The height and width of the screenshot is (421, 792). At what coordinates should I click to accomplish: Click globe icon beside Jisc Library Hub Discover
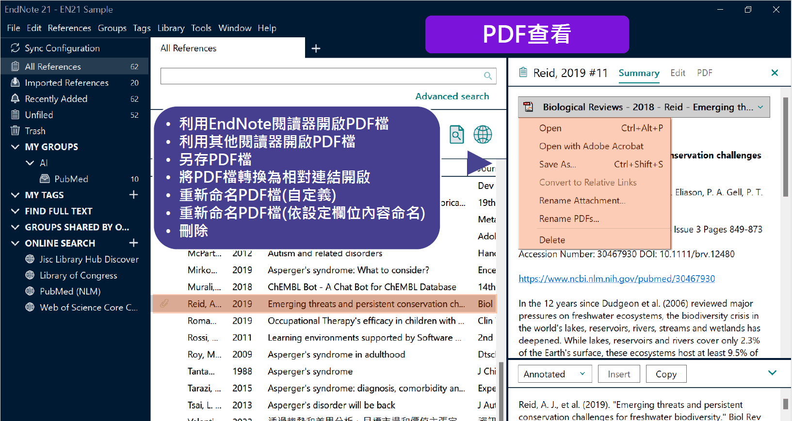coord(30,259)
